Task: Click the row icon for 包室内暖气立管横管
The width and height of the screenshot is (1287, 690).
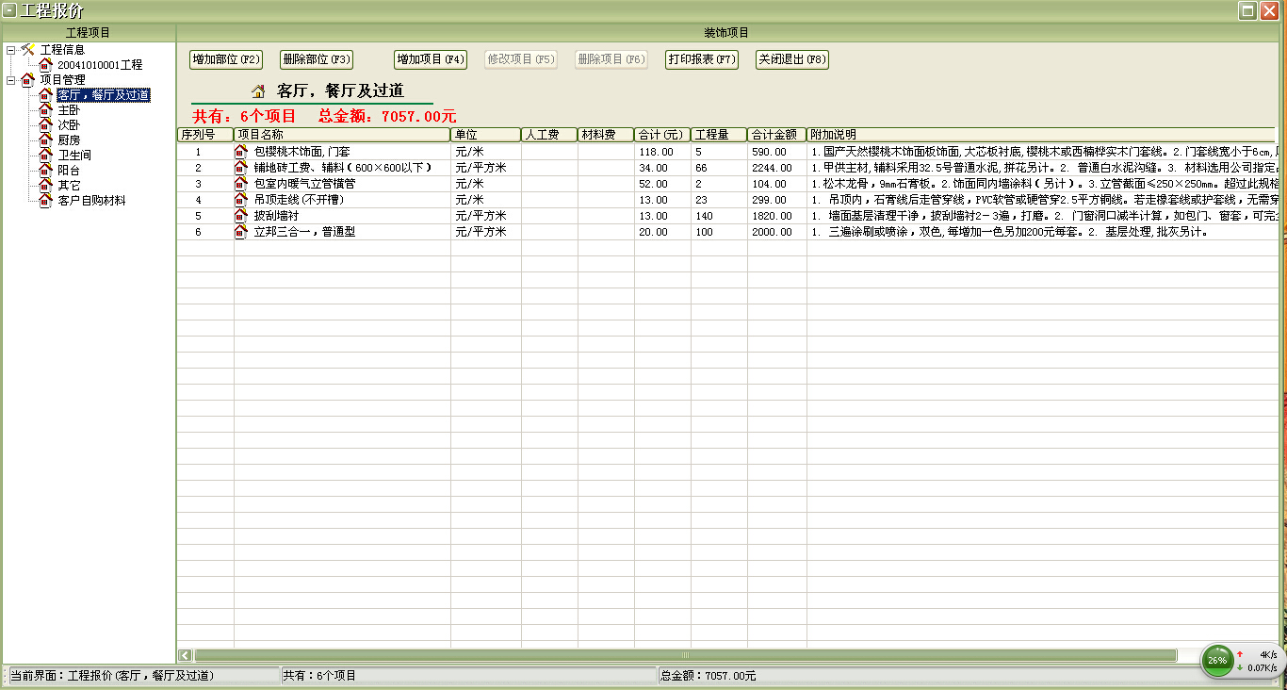Action: coord(241,184)
